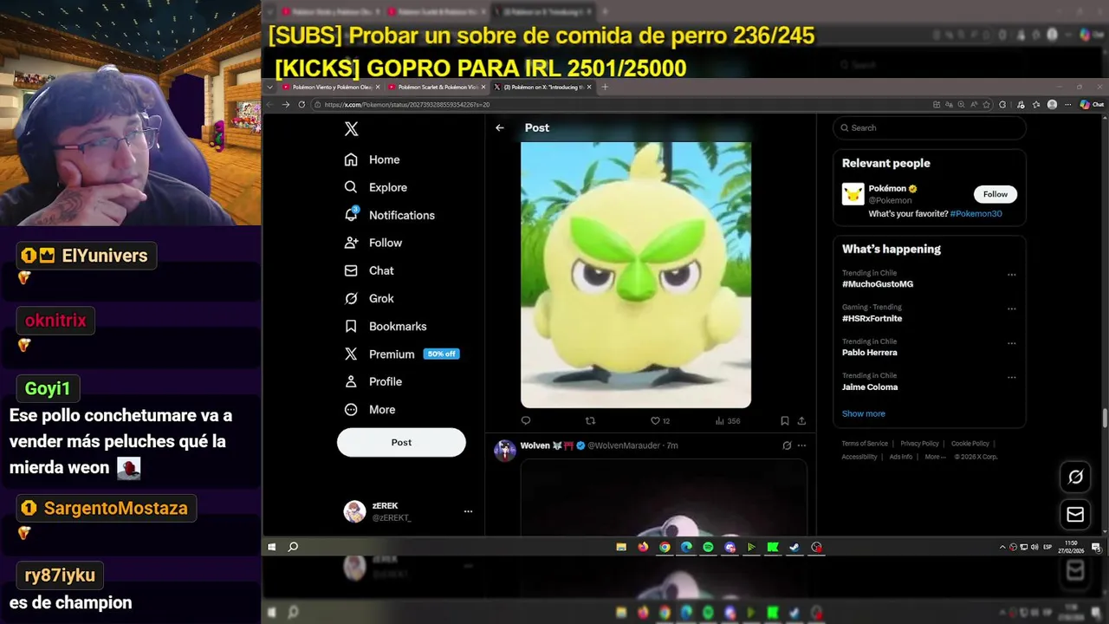Open Grok in X sidebar

point(369,298)
